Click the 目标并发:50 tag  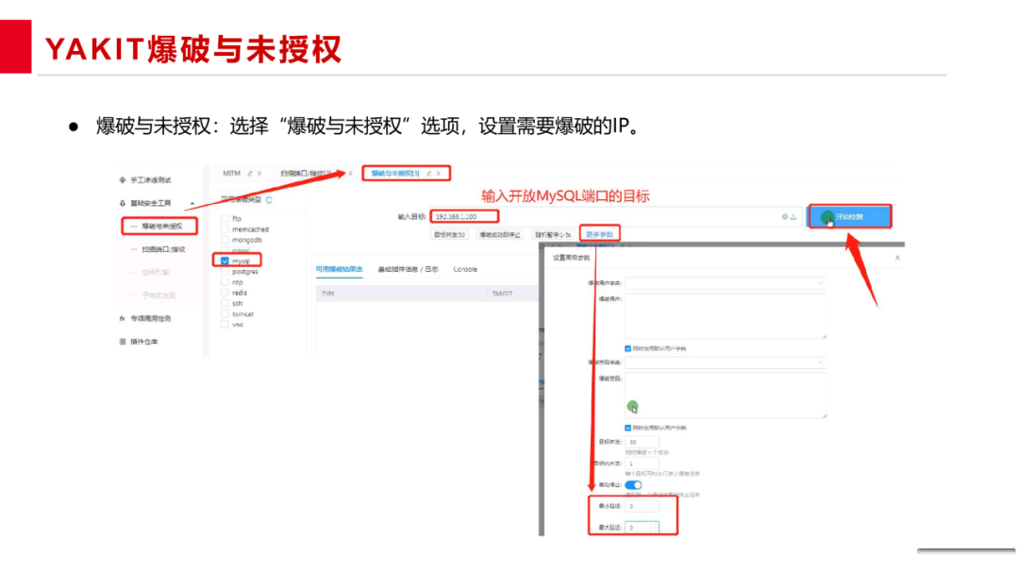[450, 235]
